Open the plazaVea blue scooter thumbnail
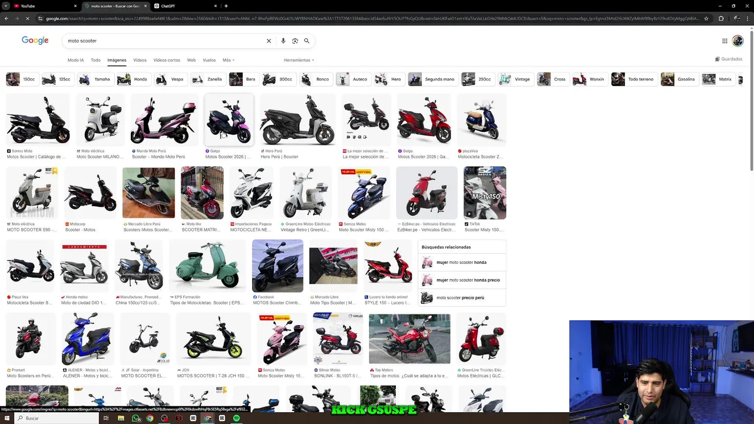Viewport: 754px width, 424px height. 482,120
